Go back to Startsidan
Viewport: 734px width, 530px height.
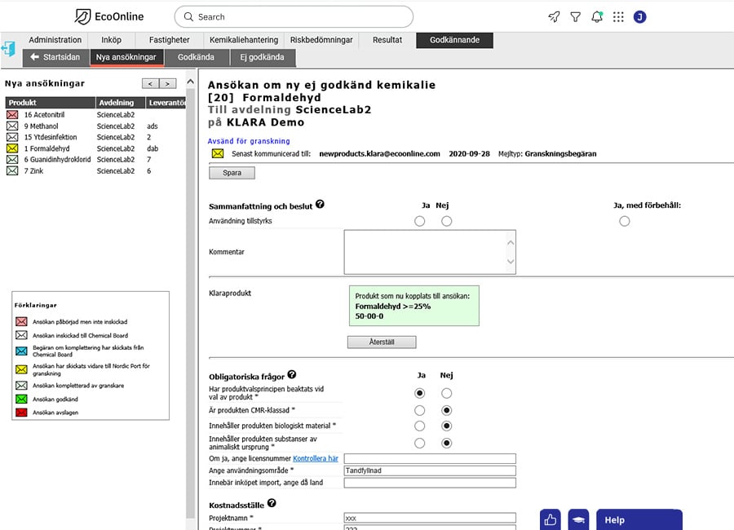click(x=55, y=57)
